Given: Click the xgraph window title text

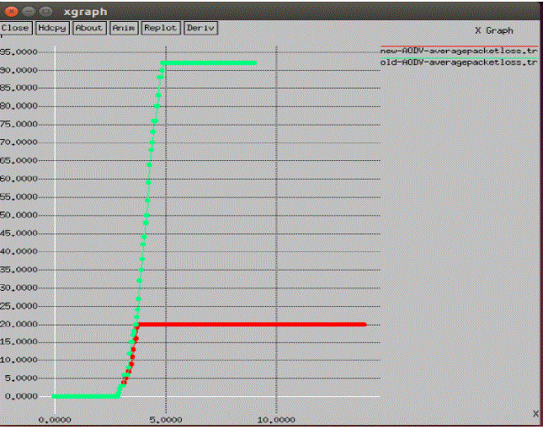Looking at the screenshot, I should tap(80, 12).
